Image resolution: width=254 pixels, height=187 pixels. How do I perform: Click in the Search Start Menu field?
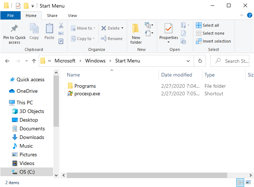(230, 61)
